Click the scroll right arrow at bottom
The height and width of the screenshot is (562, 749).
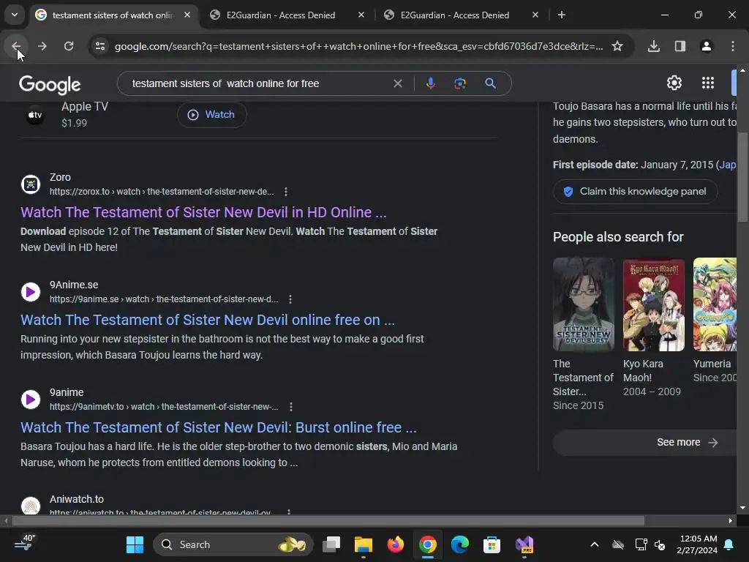click(731, 520)
